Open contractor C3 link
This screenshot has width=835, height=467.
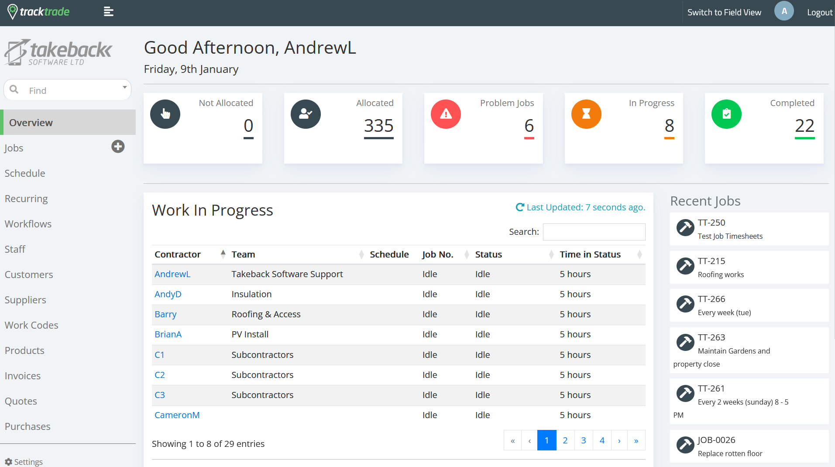click(x=160, y=395)
